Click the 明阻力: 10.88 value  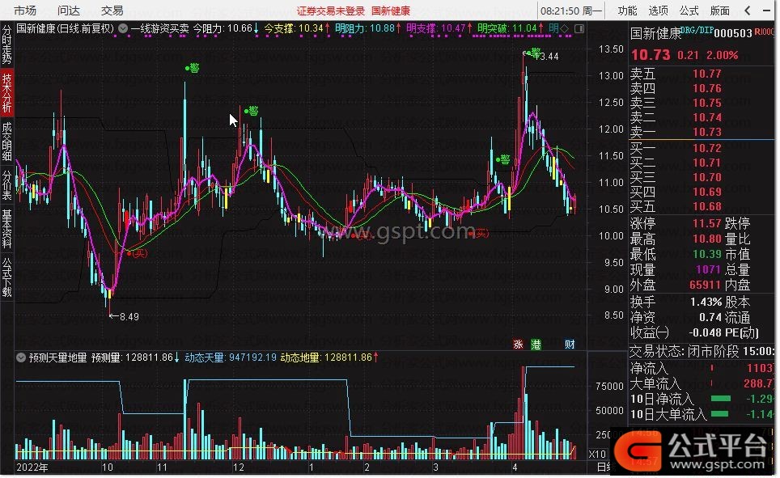pyautogui.click(x=368, y=29)
